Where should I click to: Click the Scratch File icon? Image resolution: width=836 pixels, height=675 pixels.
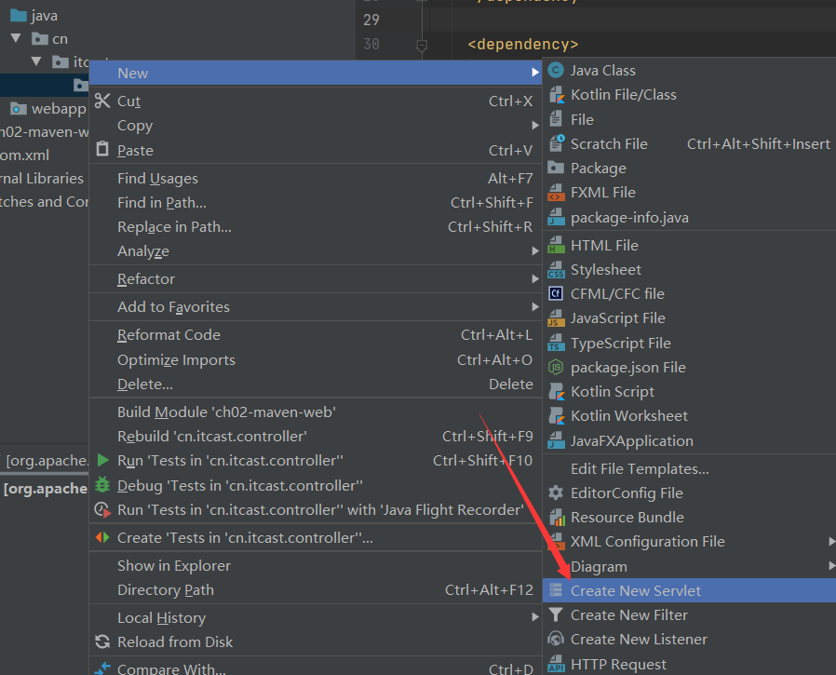tap(557, 143)
